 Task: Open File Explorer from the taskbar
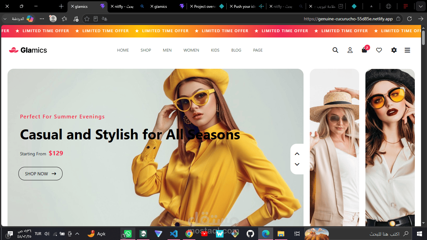coord(281,234)
